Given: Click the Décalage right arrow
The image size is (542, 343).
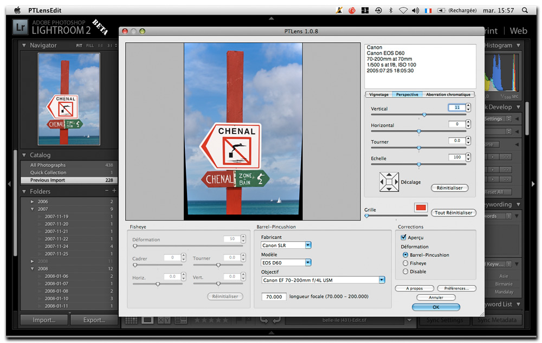Looking at the screenshot, I should [x=396, y=182].
